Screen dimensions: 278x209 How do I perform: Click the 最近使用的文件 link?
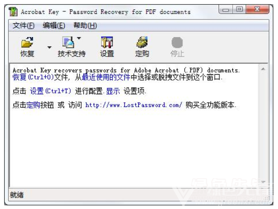pyautogui.click(x=106, y=77)
